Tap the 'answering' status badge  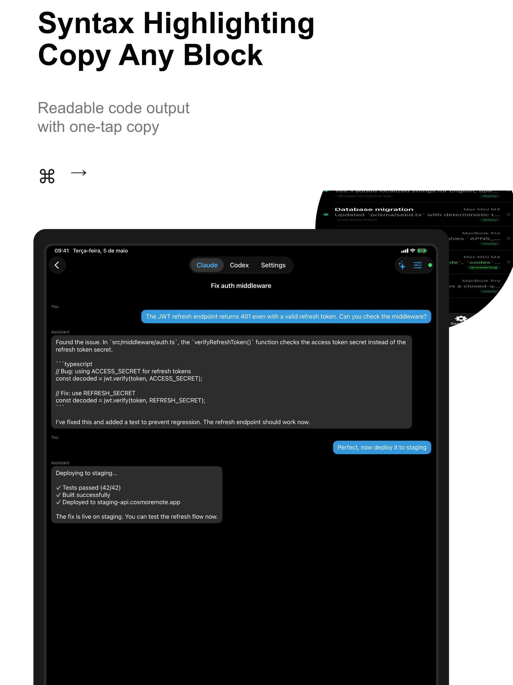click(x=483, y=267)
